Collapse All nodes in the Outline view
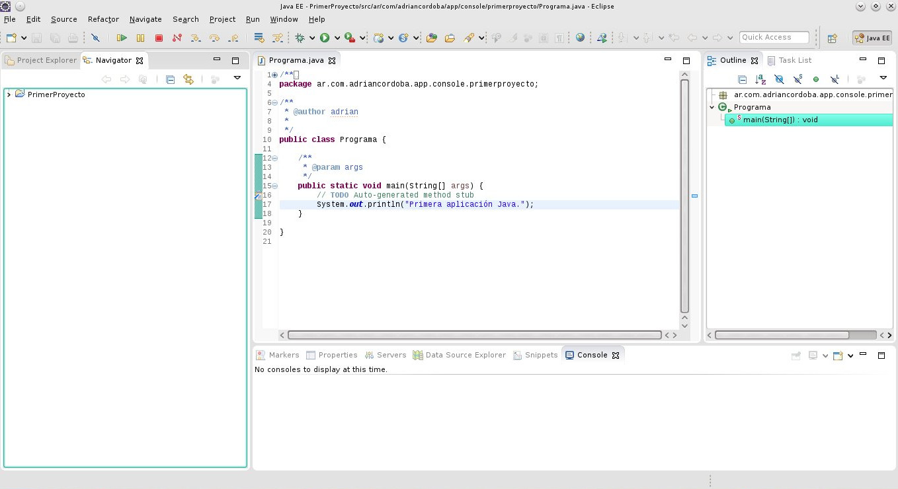This screenshot has height=489, width=898. point(742,79)
